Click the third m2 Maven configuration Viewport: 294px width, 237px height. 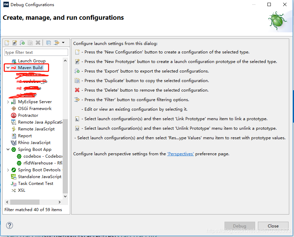coord(29,88)
